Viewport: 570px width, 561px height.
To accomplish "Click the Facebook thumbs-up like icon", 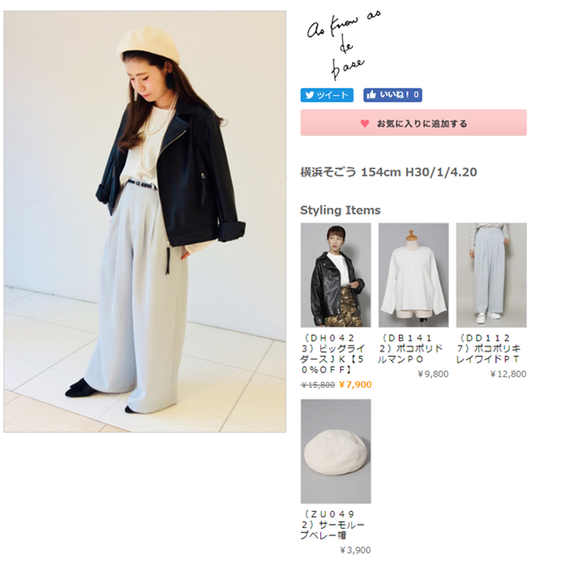I will click(371, 95).
